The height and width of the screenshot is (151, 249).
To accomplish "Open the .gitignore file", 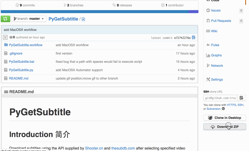I will pyautogui.click(x=16, y=53).
